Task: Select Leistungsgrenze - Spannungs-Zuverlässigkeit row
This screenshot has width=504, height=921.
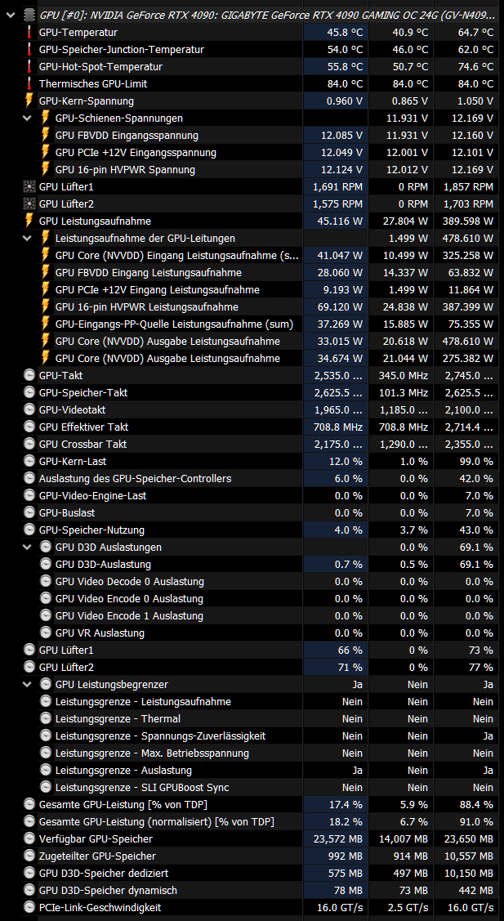Action: 160,735
